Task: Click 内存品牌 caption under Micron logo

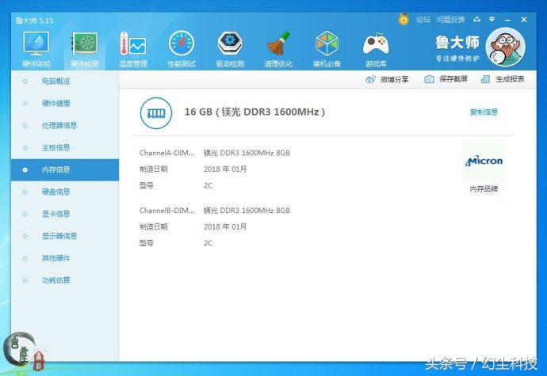Action: click(x=484, y=189)
